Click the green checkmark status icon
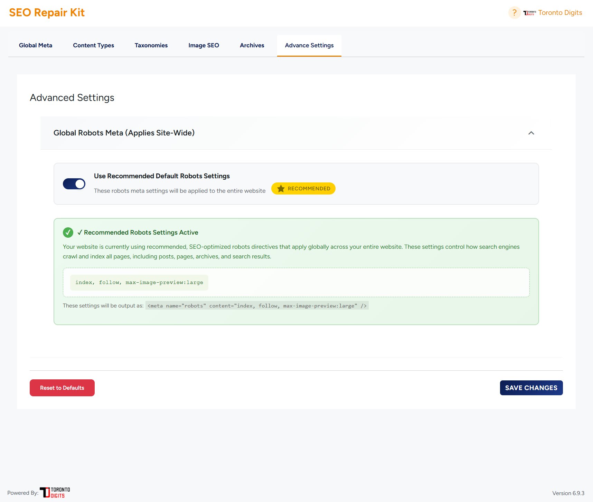The image size is (593, 502). 68,233
